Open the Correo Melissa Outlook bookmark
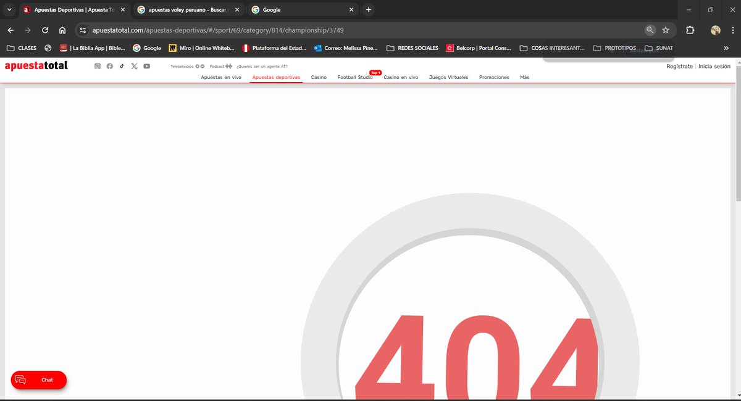Screen dimensions: 741x401 (x=346, y=48)
